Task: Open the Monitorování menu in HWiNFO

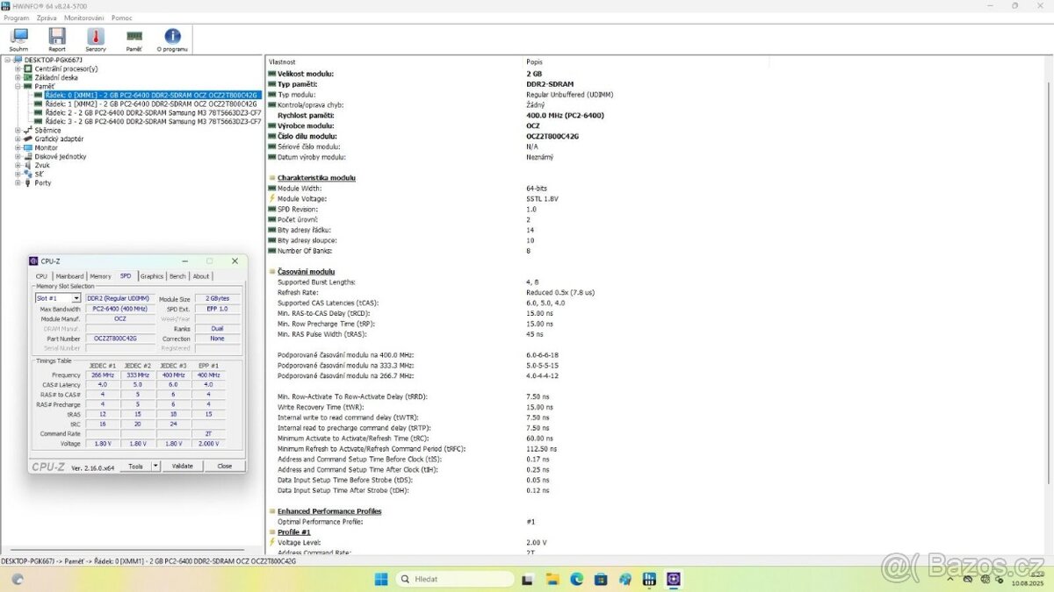Action: pos(83,18)
